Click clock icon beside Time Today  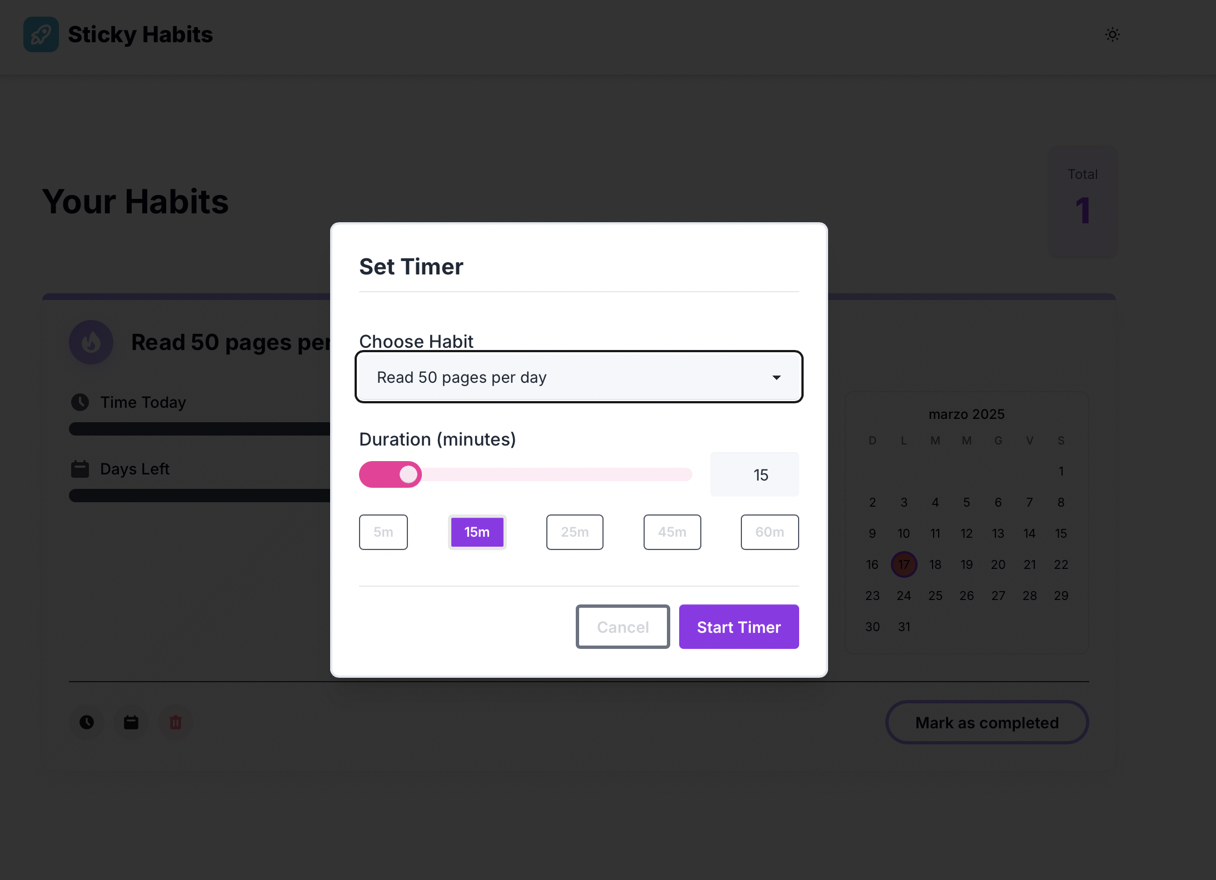80,402
